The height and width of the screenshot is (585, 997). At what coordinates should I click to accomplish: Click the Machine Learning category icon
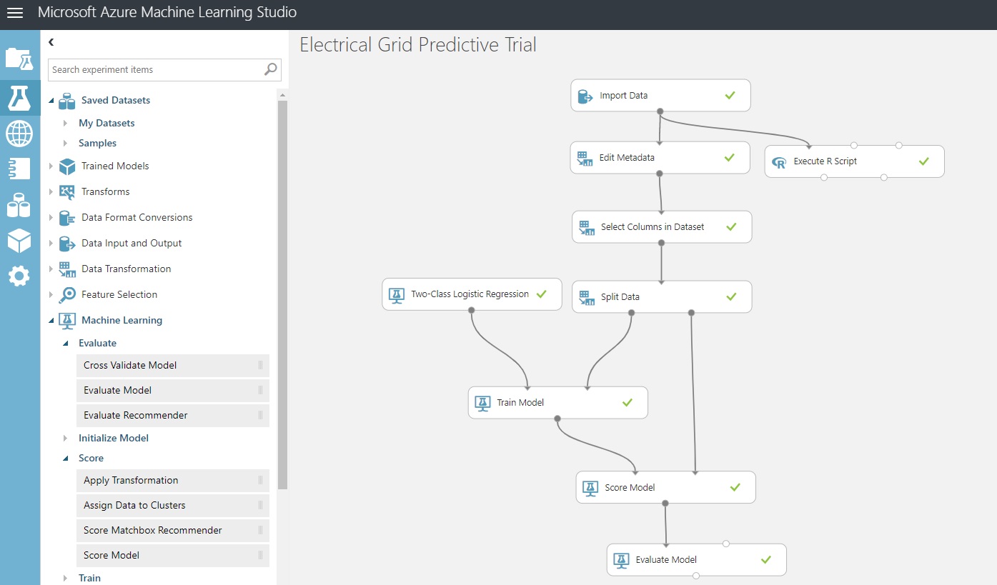[x=67, y=321]
